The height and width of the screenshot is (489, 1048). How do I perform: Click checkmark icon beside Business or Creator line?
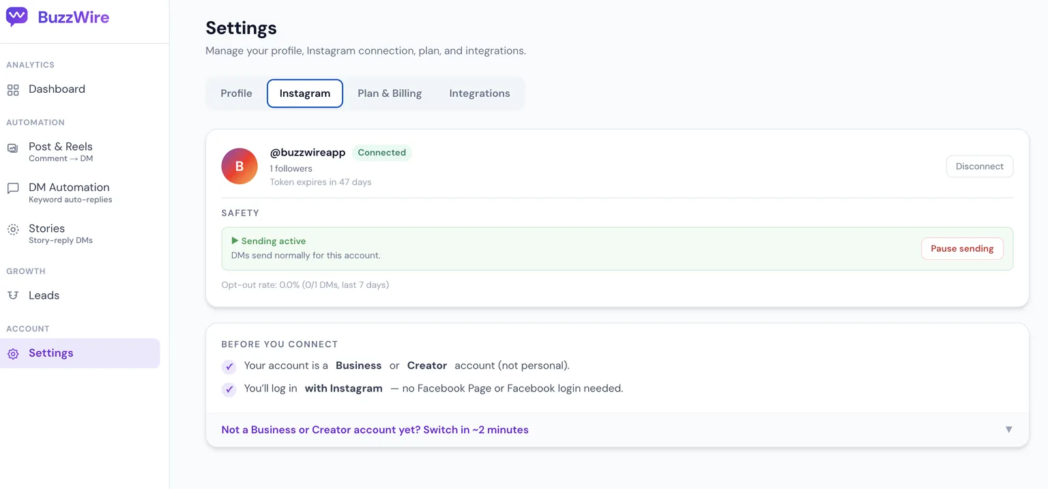pyautogui.click(x=229, y=366)
